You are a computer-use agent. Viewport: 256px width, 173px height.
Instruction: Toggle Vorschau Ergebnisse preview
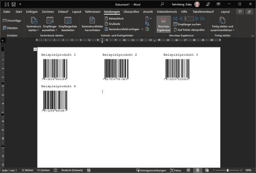click(x=164, y=24)
